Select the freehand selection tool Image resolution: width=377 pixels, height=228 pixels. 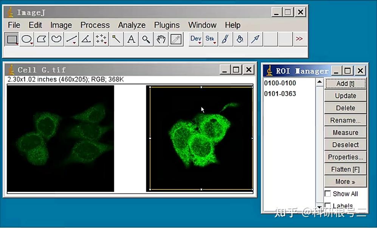tap(56, 39)
